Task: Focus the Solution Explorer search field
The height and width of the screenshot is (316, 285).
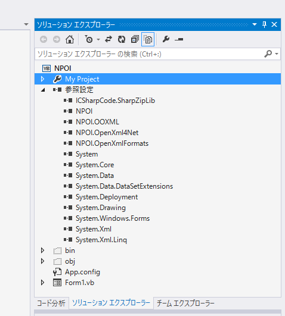Action: pos(150,54)
